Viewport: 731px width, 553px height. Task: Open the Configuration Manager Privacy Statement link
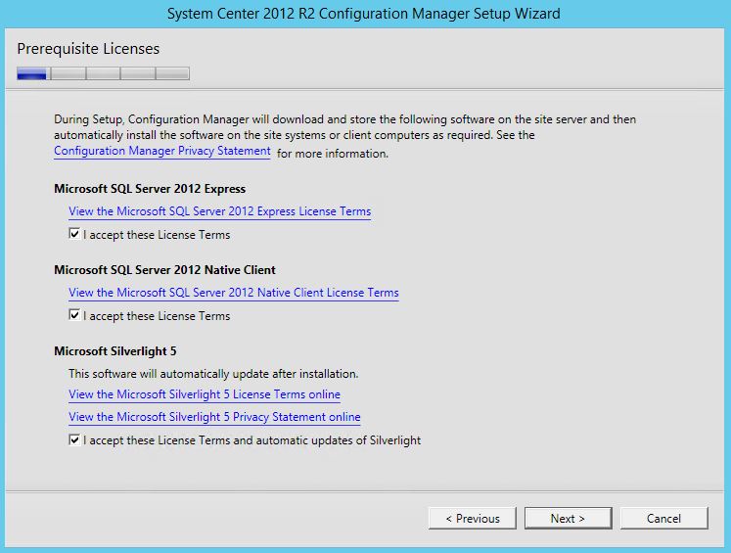click(162, 151)
